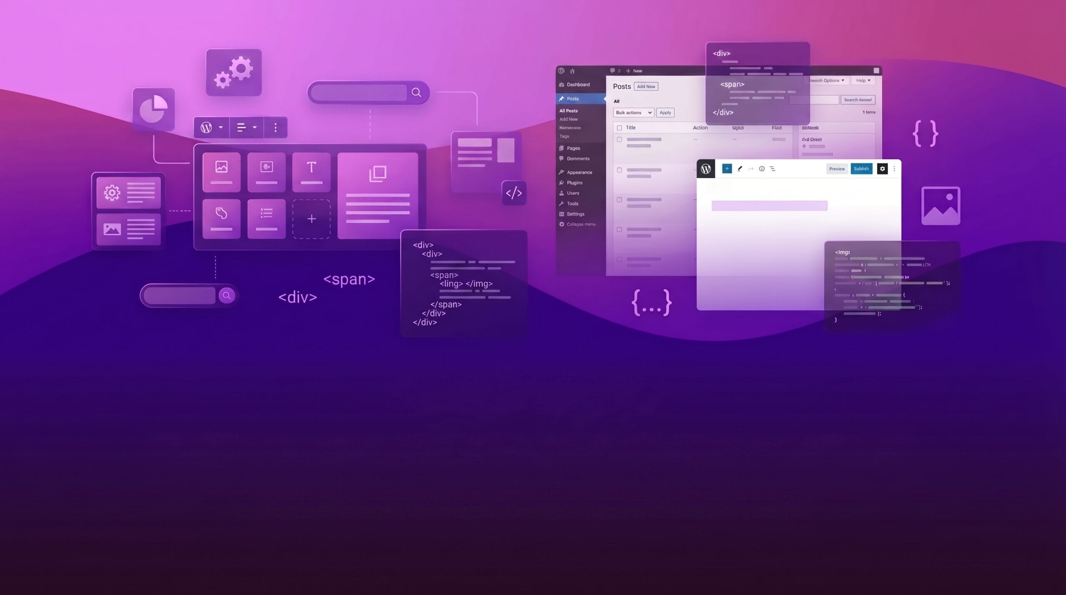Click the search button beside the posts search box
The image size is (1066, 595).
pyautogui.click(x=858, y=100)
